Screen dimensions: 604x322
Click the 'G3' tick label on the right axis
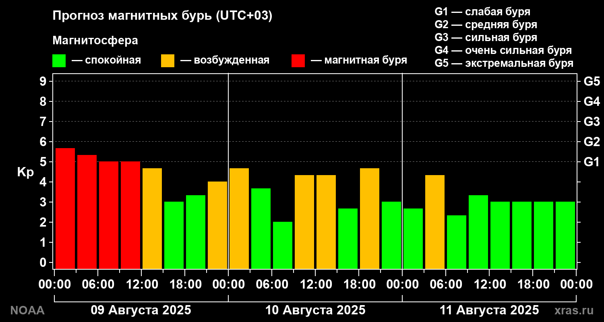tap(592, 122)
